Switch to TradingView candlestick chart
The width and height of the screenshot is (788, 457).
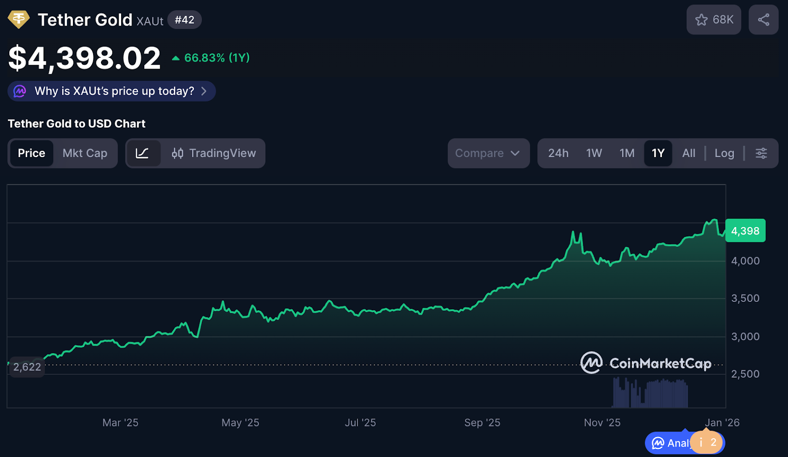click(214, 153)
